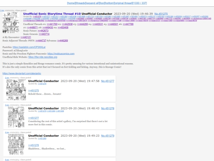Open the 1.jpg filename link
214x161 pixels.
2,10
